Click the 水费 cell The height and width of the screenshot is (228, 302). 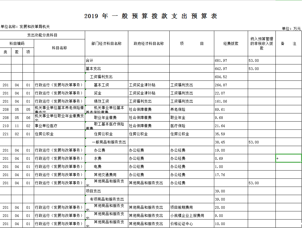pyautogui.click(x=106, y=159)
